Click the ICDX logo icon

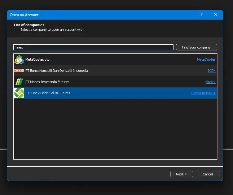point(19,71)
